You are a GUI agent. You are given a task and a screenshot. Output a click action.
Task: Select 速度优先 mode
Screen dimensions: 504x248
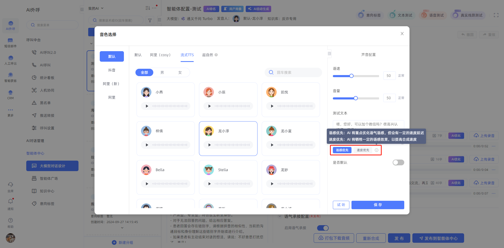coord(363,150)
